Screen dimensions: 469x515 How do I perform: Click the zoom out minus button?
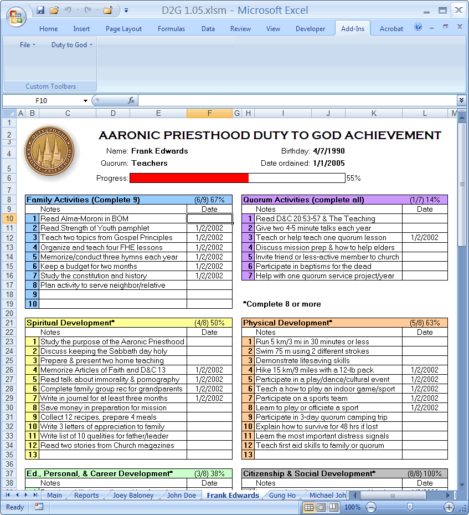click(371, 507)
